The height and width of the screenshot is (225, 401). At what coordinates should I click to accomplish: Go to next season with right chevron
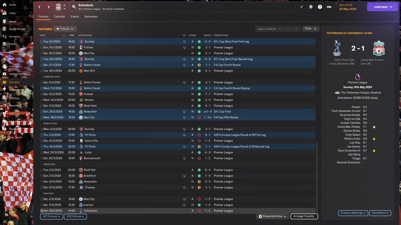[296, 29]
